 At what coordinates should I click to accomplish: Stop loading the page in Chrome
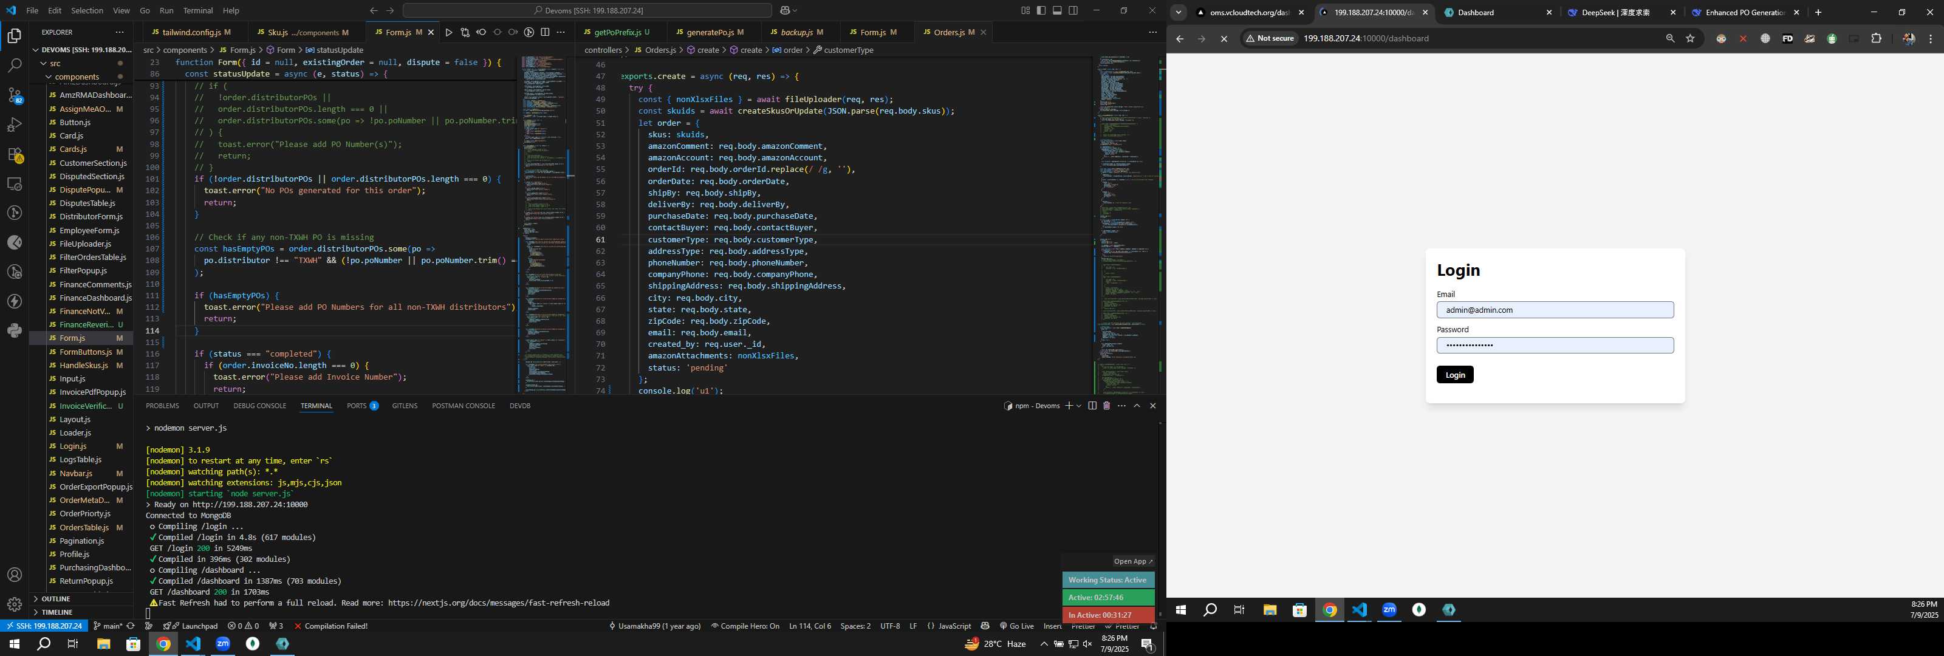(1224, 38)
